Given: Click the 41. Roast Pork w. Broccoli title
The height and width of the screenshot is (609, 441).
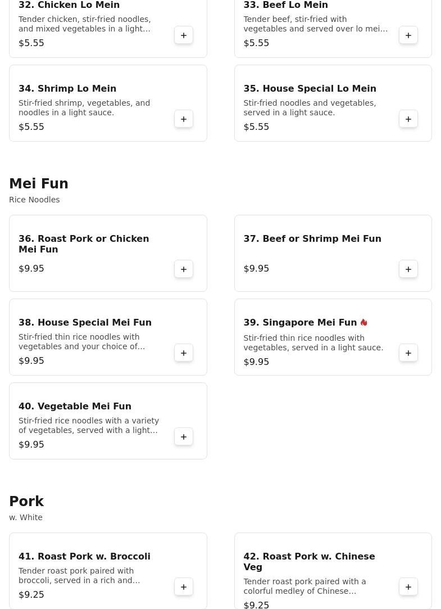Looking at the screenshot, I should point(84,557).
